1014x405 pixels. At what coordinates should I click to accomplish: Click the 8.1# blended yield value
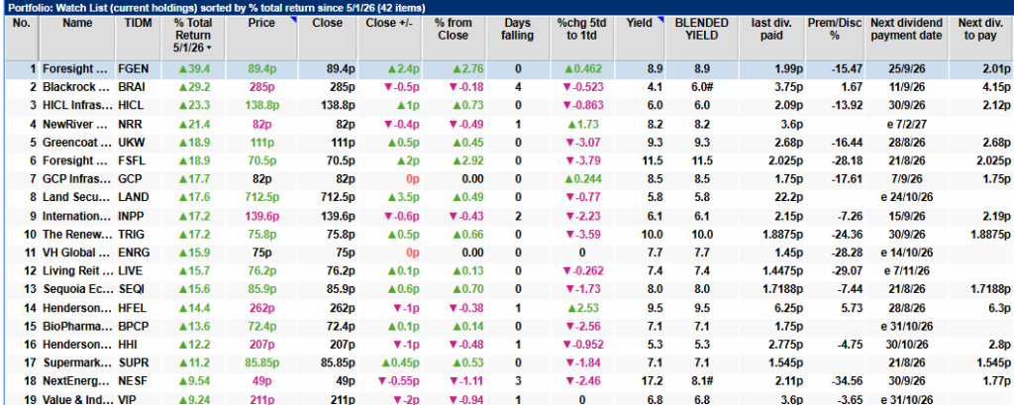click(702, 379)
